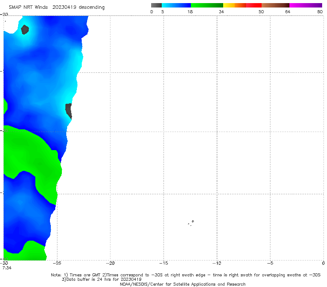Image resolution: width=327 pixels, height=287 pixels.
Task: Click the blue 5-18 segment of the color bar
Action: tap(176, 5)
